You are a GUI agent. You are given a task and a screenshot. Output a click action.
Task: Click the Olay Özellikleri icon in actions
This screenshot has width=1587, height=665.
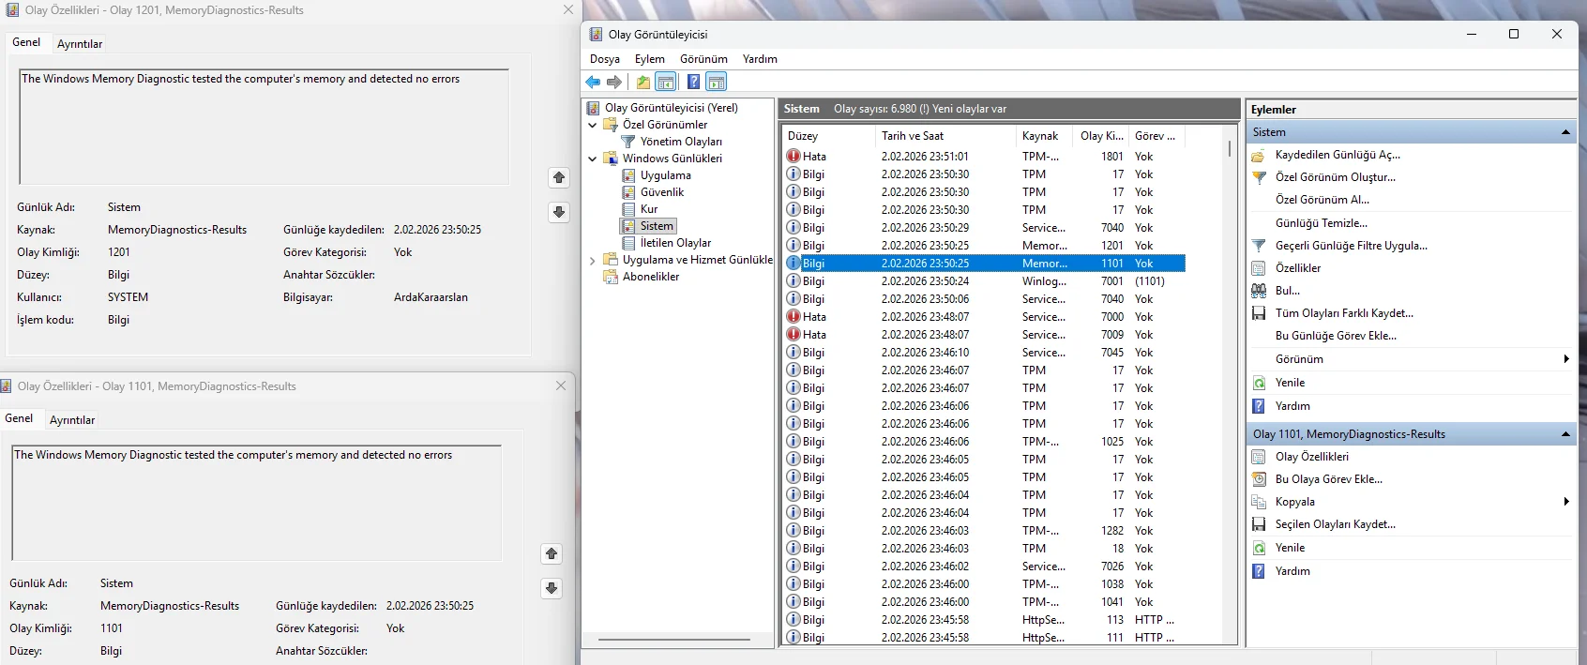coord(1259,457)
